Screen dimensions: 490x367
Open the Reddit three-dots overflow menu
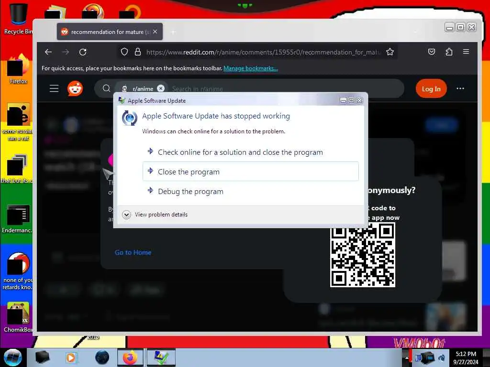pyautogui.click(x=460, y=88)
